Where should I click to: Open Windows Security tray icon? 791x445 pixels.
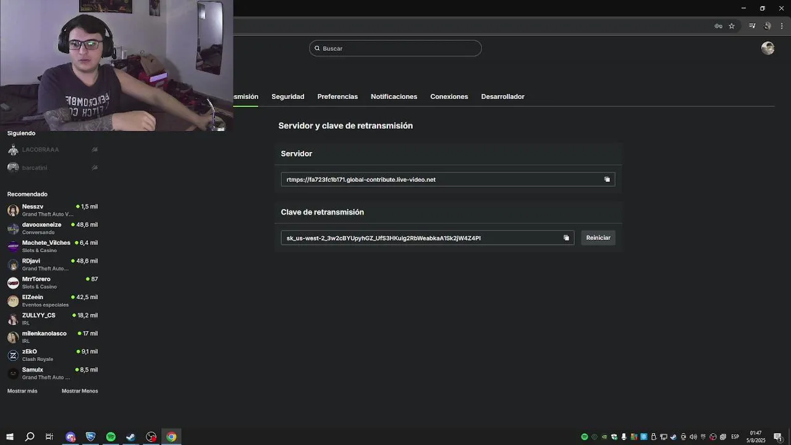coord(614,437)
